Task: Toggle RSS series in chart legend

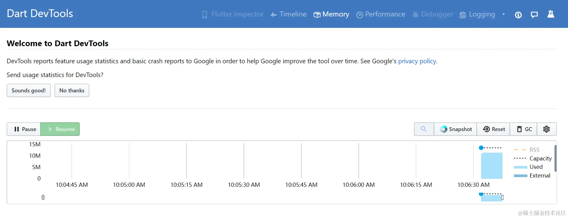Action: (x=527, y=150)
